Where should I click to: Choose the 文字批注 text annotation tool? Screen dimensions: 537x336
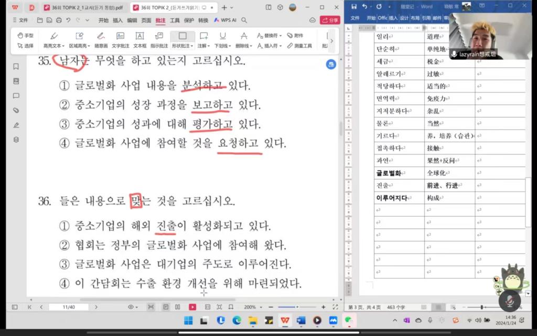120,40
